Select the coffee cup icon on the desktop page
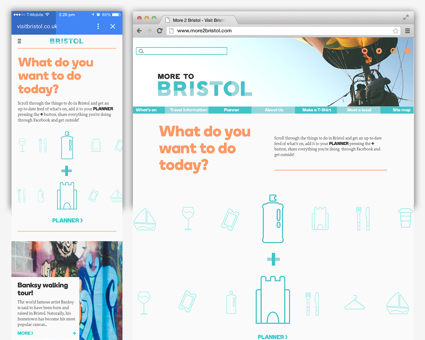 pyautogui.click(x=405, y=218)
